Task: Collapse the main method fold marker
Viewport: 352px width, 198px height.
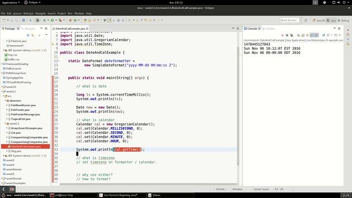Action: coord(59,78)
